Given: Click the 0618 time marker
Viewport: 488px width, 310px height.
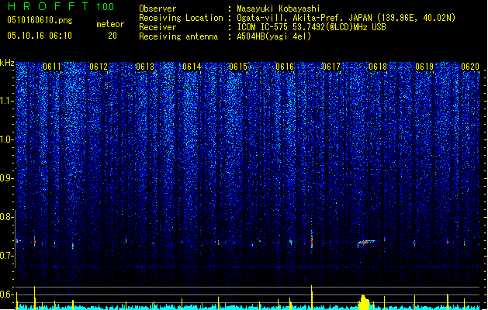Looking at the screenshot, I should 378,67.
